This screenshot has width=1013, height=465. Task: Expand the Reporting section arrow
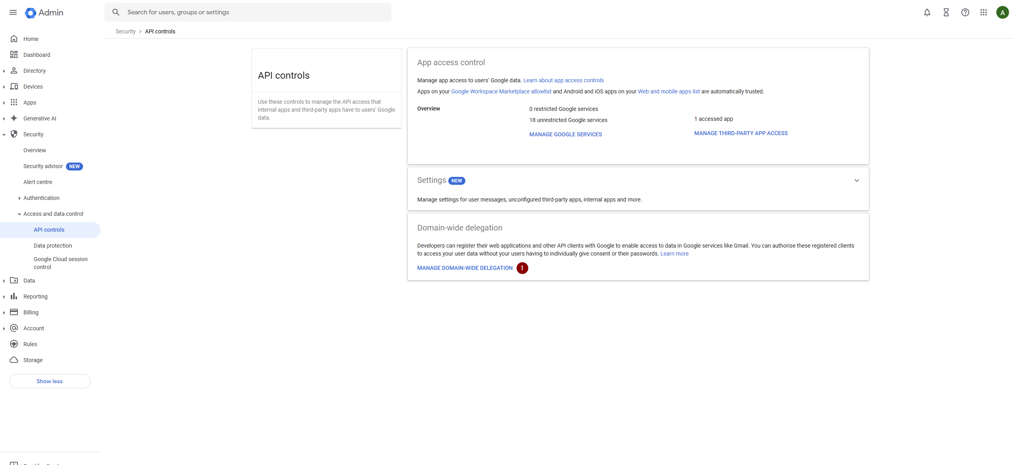click(4, 296)
